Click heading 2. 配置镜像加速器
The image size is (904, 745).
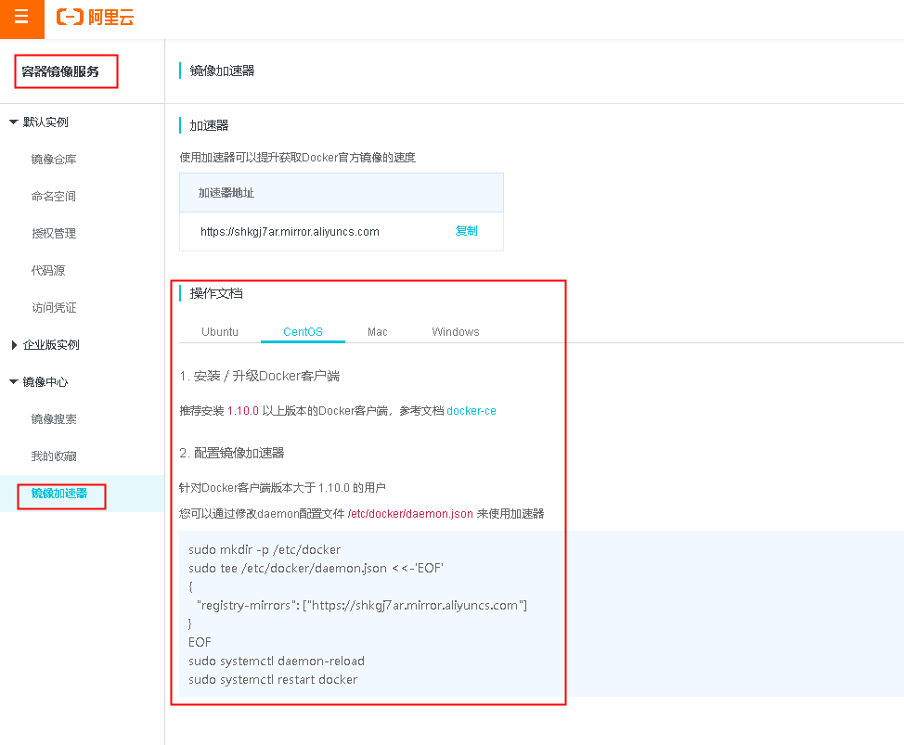point(232,453)
